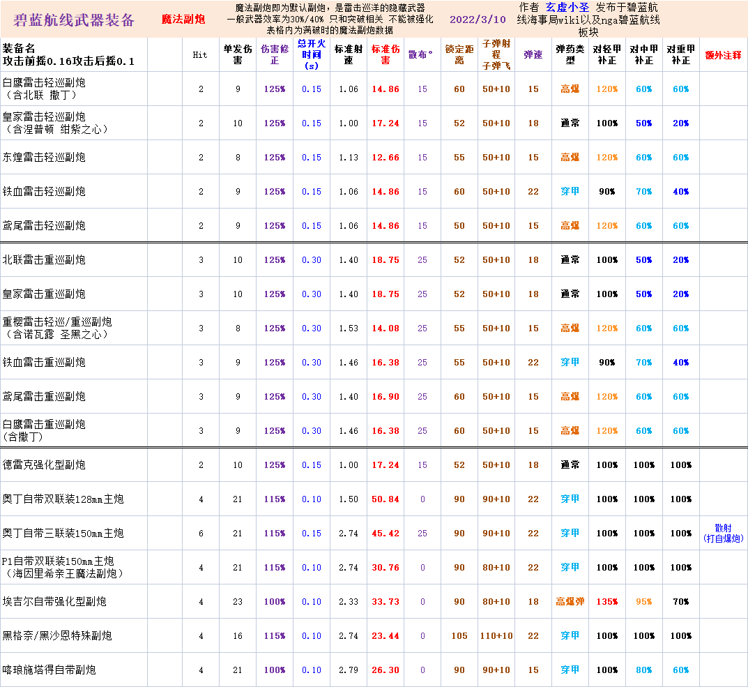Click the red 135% light armor value
This screenshot has width=748, height=687.
[606, 601]
